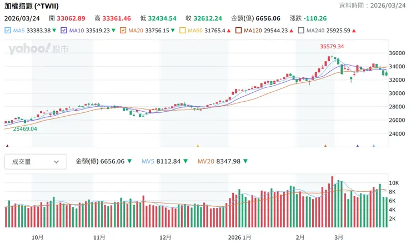Click the 24000 price axis label

[x=397, y=133]
